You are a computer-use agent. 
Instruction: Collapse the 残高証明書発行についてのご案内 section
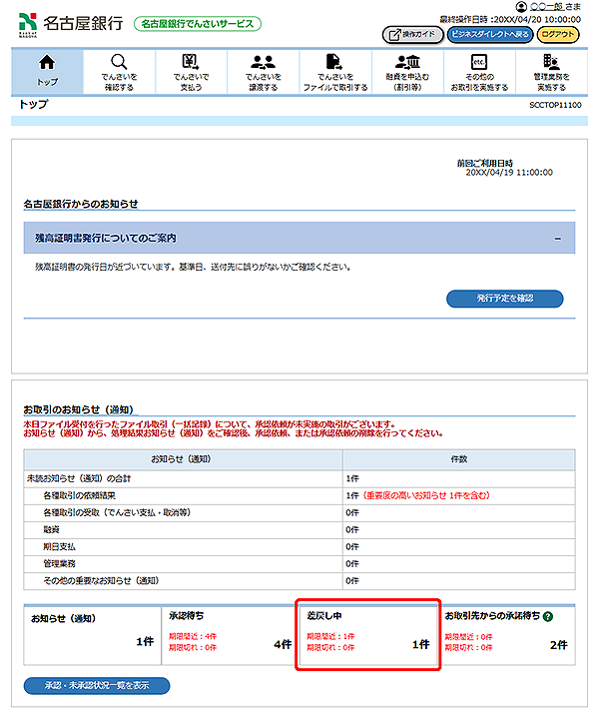(x=557, y=239)
